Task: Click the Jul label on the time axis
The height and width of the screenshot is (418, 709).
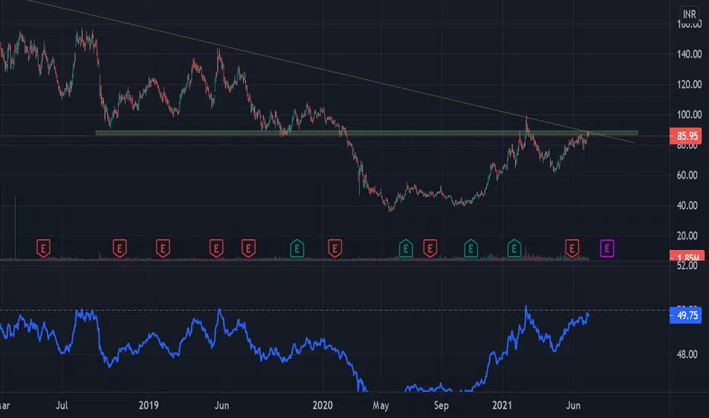Action: coord(62,405)
